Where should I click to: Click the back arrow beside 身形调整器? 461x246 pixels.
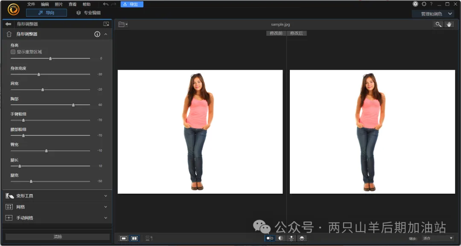[x=8, y=24]
